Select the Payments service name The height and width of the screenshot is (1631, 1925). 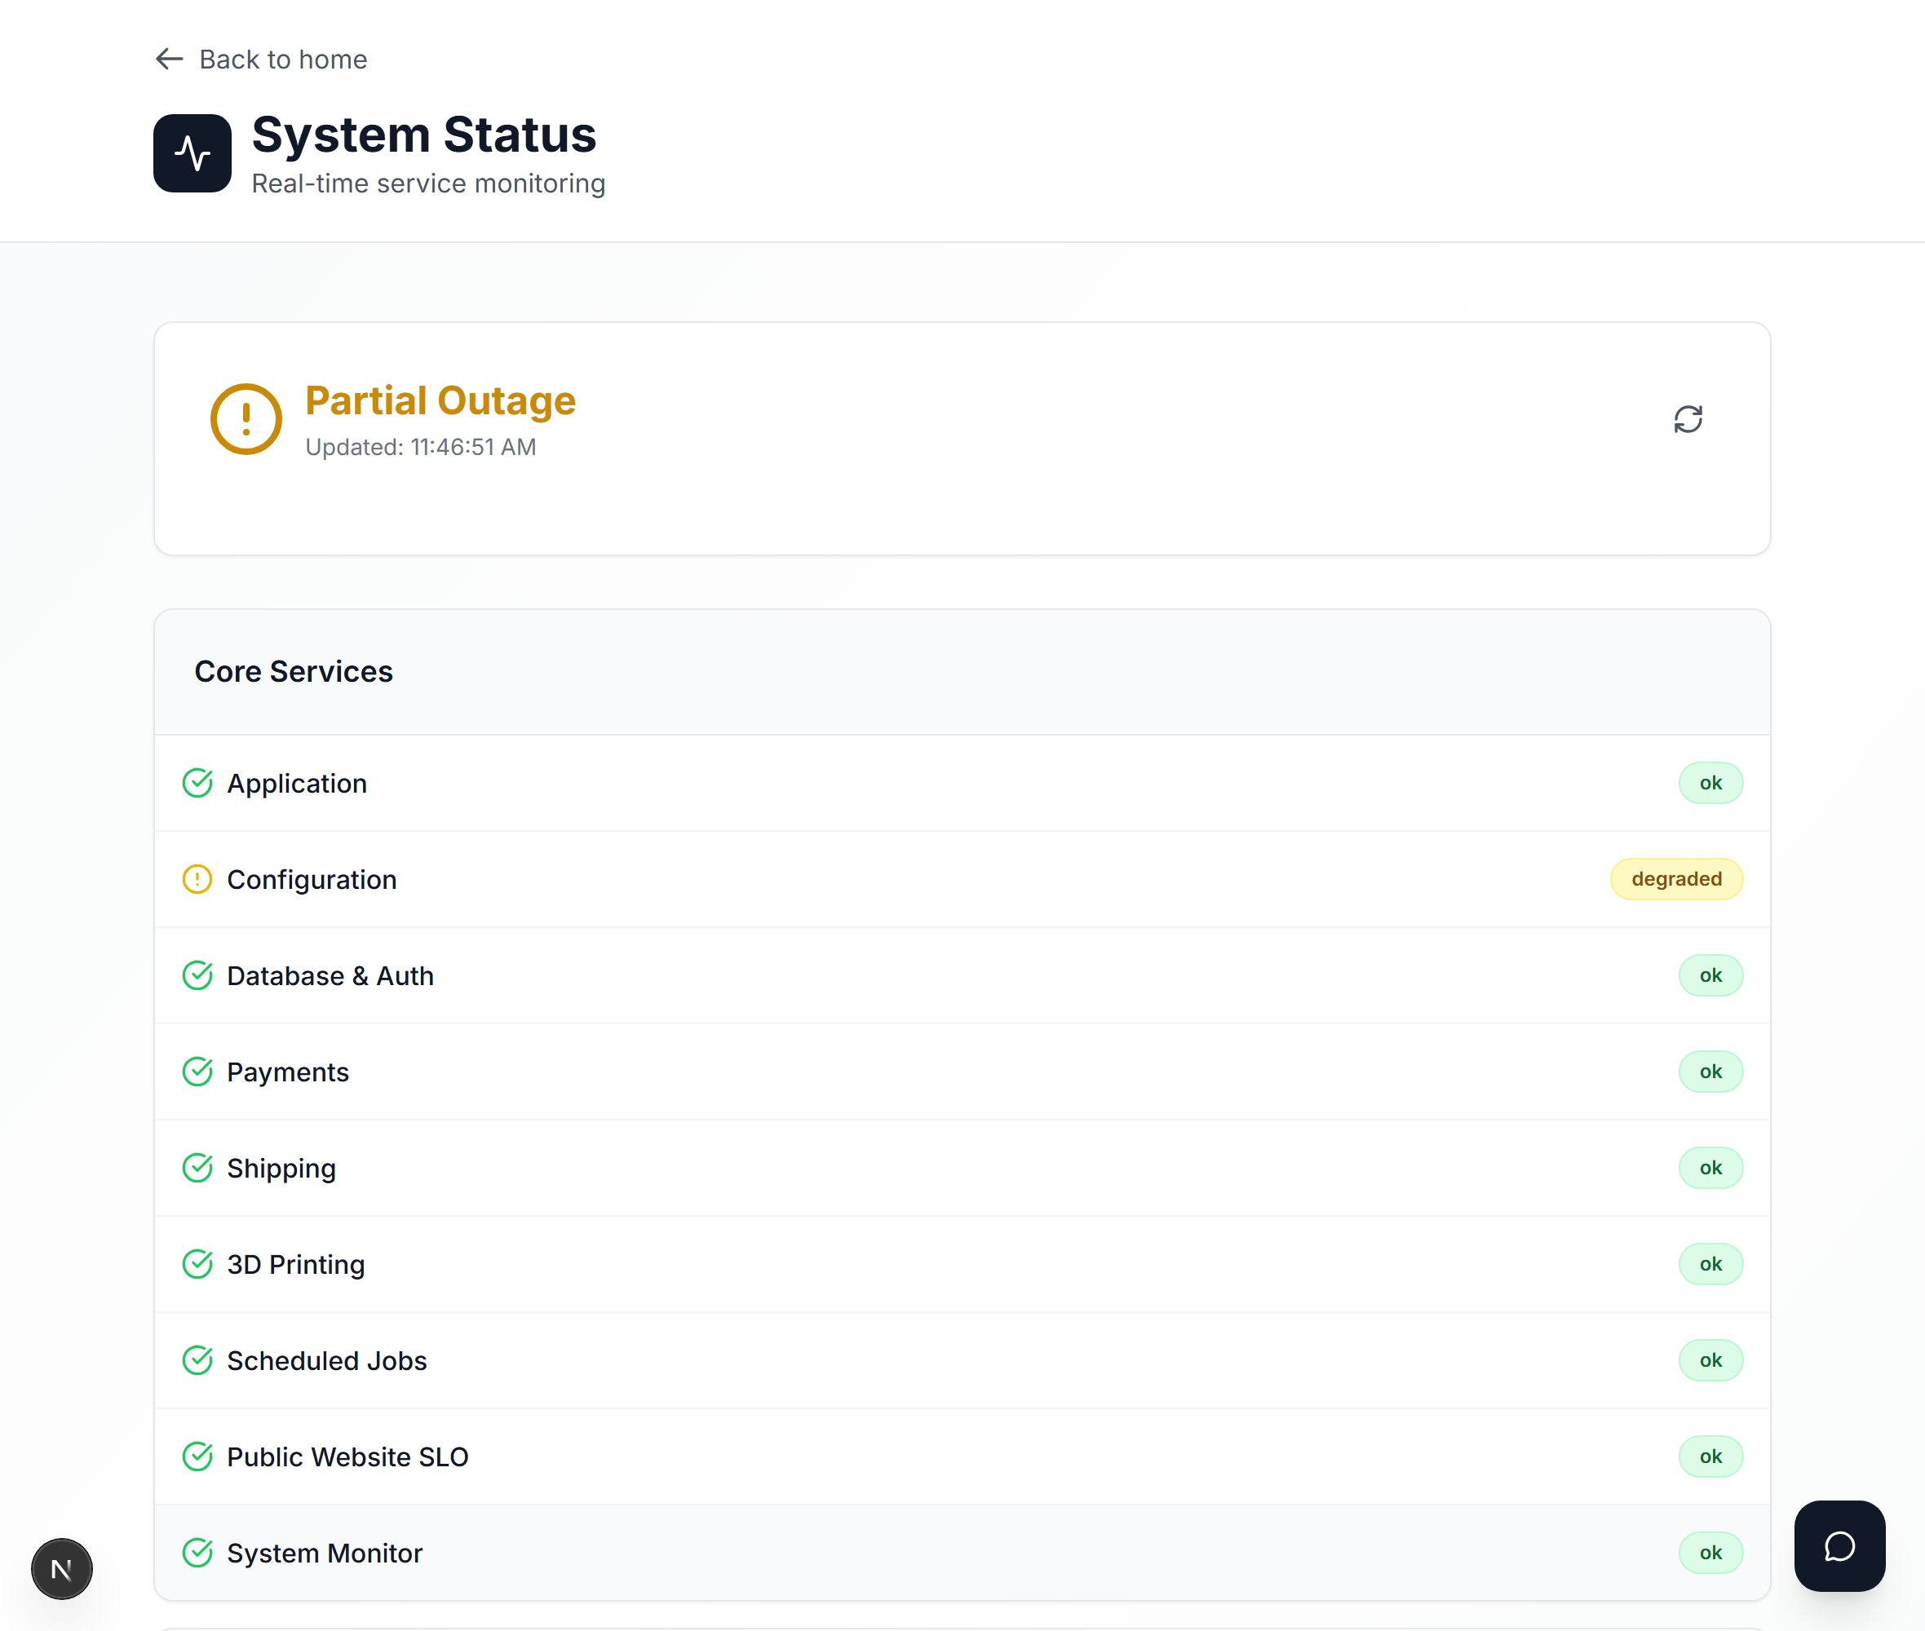[x=288, y=1072]
